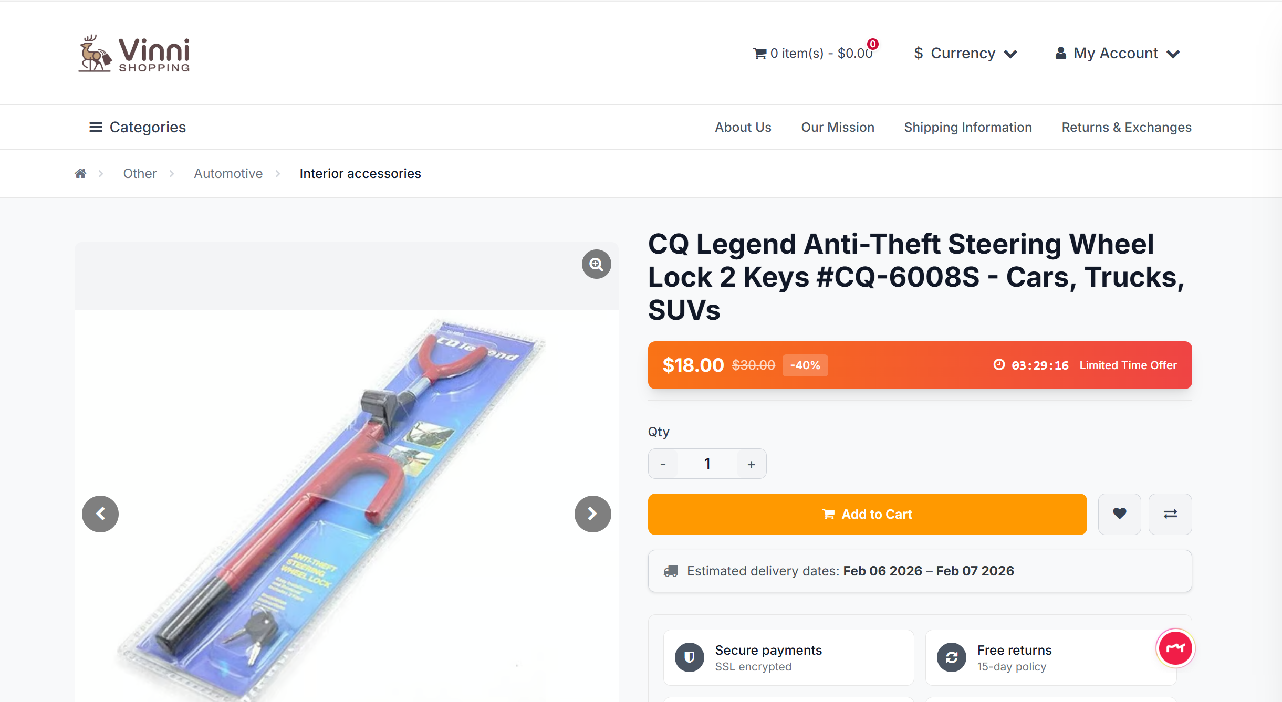Open Shipping Information page
Viewport: 1282px width, 702px height.
pyautogui.click(x=967, y=127)
